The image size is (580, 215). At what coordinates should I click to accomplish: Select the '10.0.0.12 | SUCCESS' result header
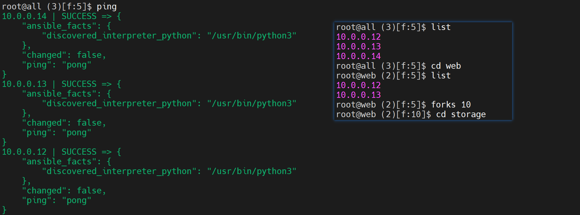[x=49, y=152]
